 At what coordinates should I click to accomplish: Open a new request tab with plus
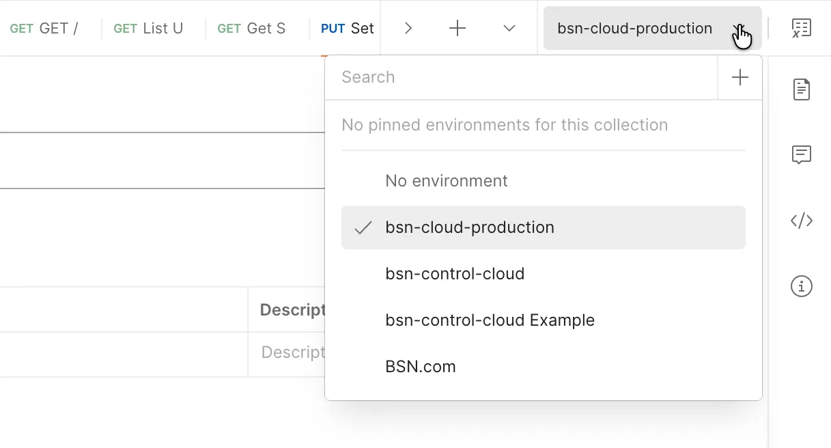[457, 28]
